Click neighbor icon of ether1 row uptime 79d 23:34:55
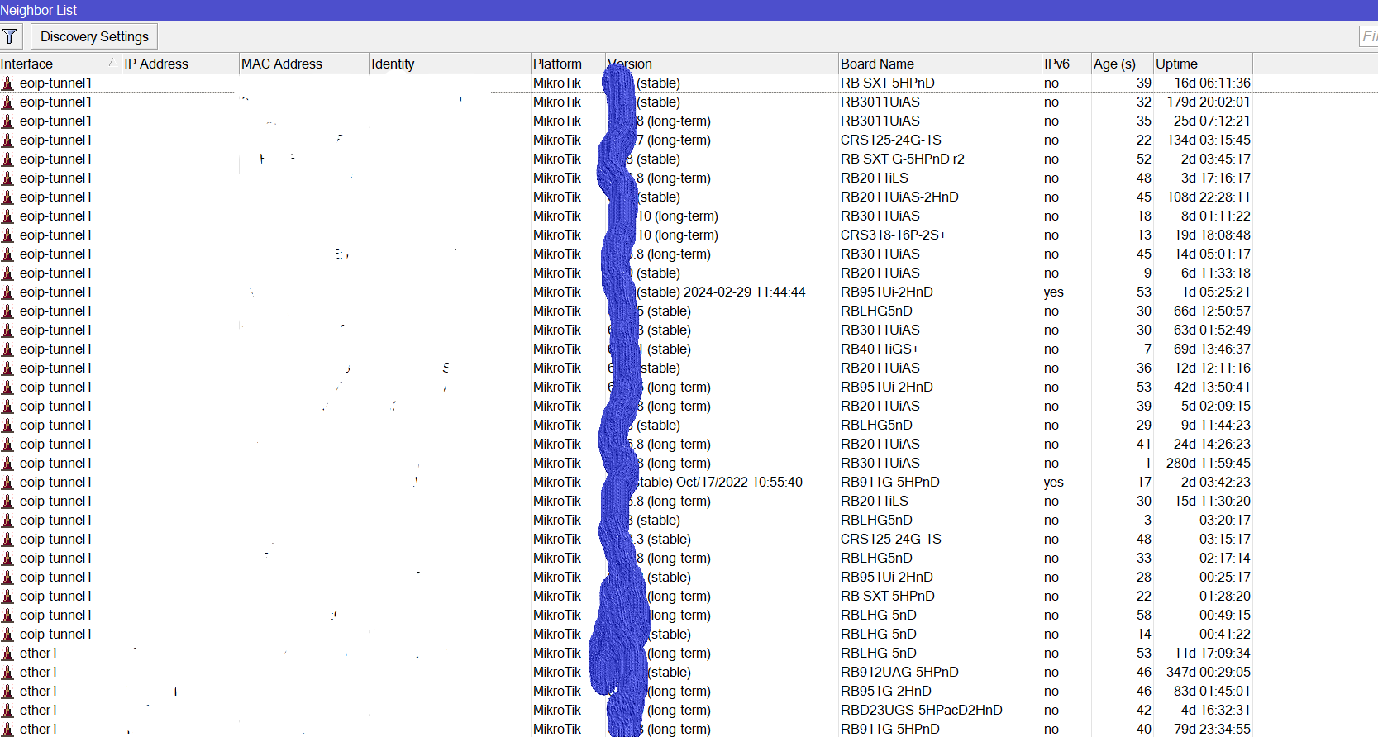This screenshot has width=1378, height=737. 8,729
